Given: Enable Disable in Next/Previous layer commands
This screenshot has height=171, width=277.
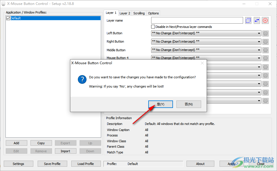Looking at the screenshot, I should [153, 27].
